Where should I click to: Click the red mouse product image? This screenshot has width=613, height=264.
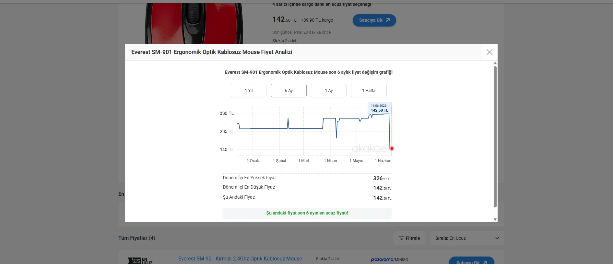[194, 24]
